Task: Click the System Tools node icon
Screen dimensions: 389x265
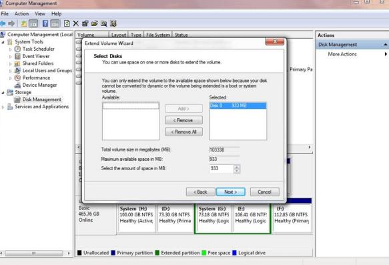Action: (x=10, y=41)
